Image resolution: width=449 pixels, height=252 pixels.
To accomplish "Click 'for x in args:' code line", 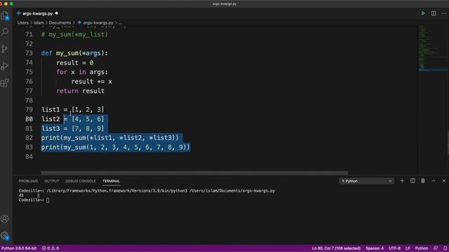I will pyautogui.click(x=82, y=72).
